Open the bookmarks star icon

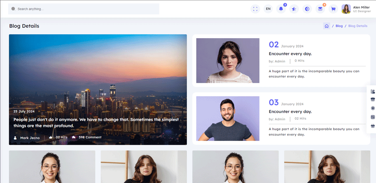pos(294,9)
